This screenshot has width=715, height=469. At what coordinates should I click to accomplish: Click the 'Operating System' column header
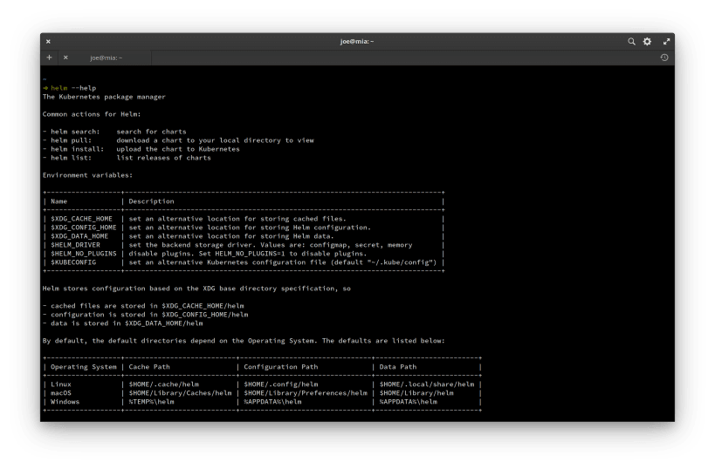[84, 366]
